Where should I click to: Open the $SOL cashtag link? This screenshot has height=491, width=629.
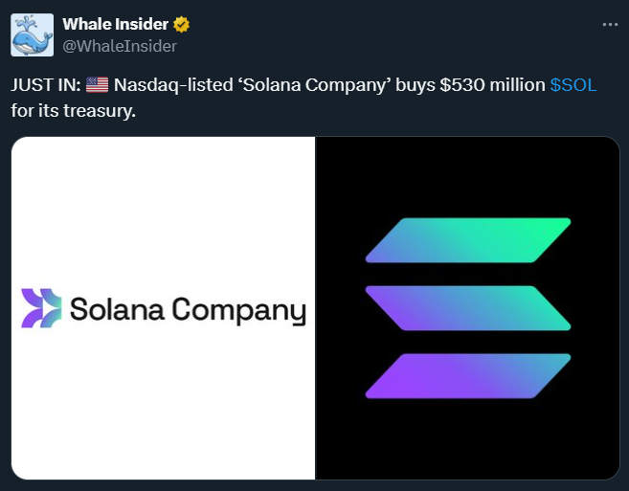pyautogui.click(x=573, y=85)
